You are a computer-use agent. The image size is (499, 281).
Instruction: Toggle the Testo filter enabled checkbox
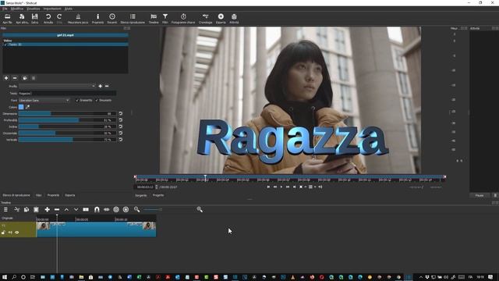tap(5, 44)
